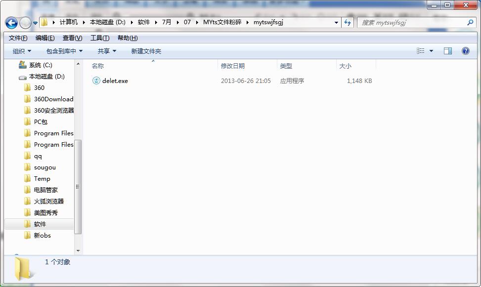Image resolution: width=481 pixels, height=287 pixels.
Task: Click 新建文件夹 toolbar button
Action: click(146, 51)
